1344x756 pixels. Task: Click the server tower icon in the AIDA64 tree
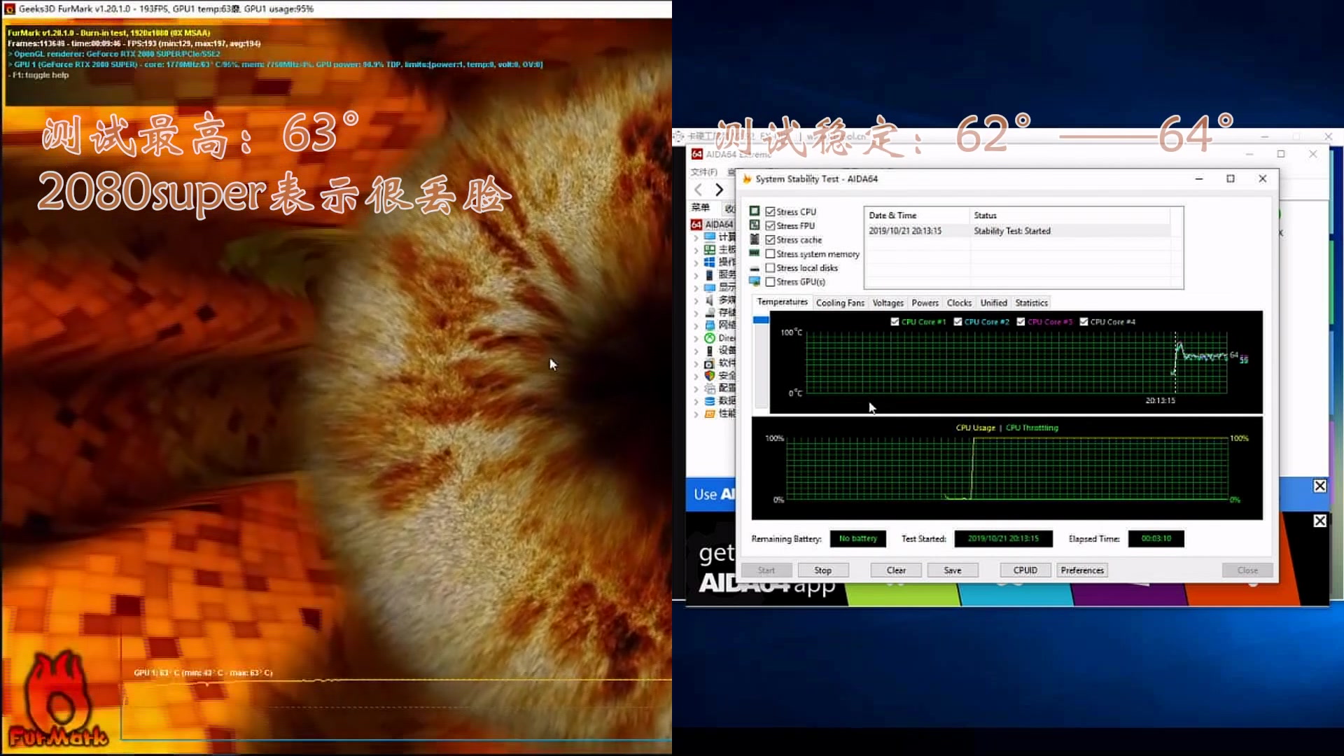(710, 274)
